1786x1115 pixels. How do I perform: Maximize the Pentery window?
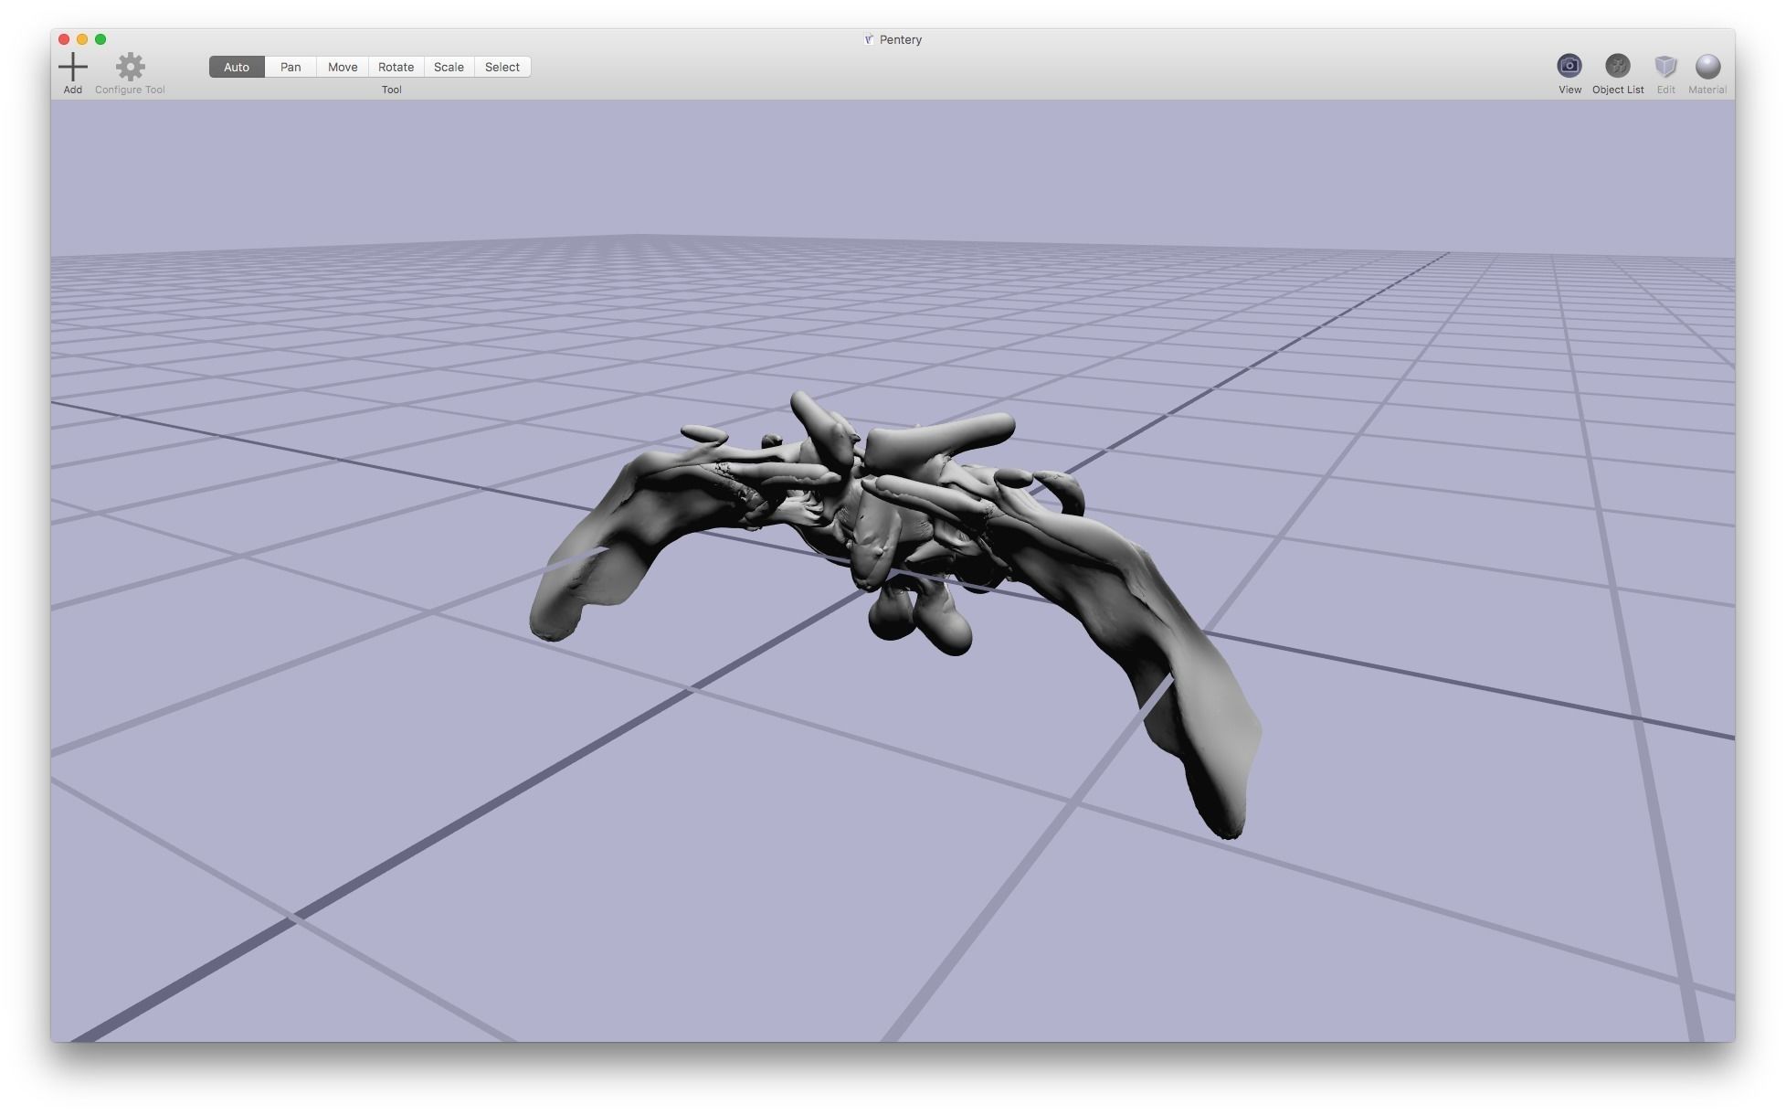100,39
